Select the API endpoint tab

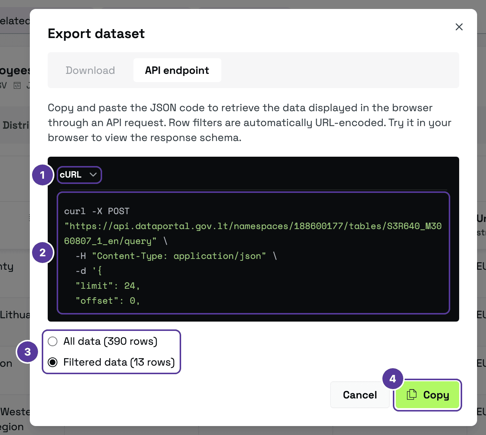pos(177,70)
